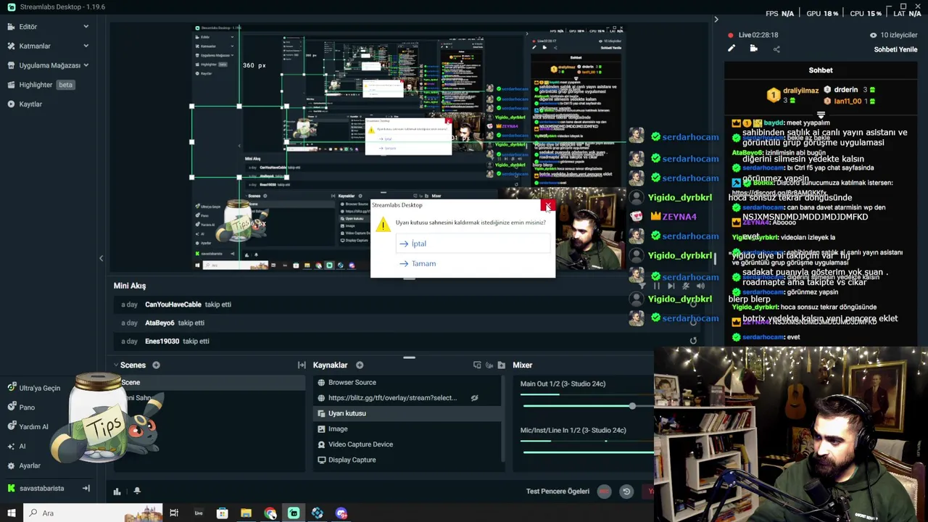The height and width of the screenshot is (522, 928).
Task: Click the draliyilmaz leaderboard name
Action: (800, 91)
